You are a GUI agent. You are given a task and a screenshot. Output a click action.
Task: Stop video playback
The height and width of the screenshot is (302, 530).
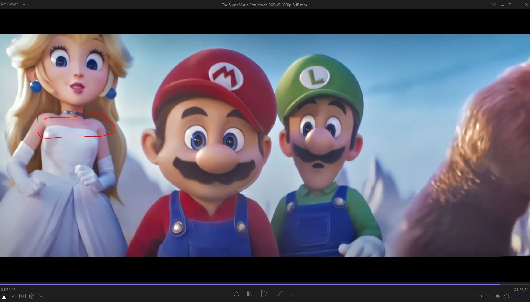tap(293, 294)
